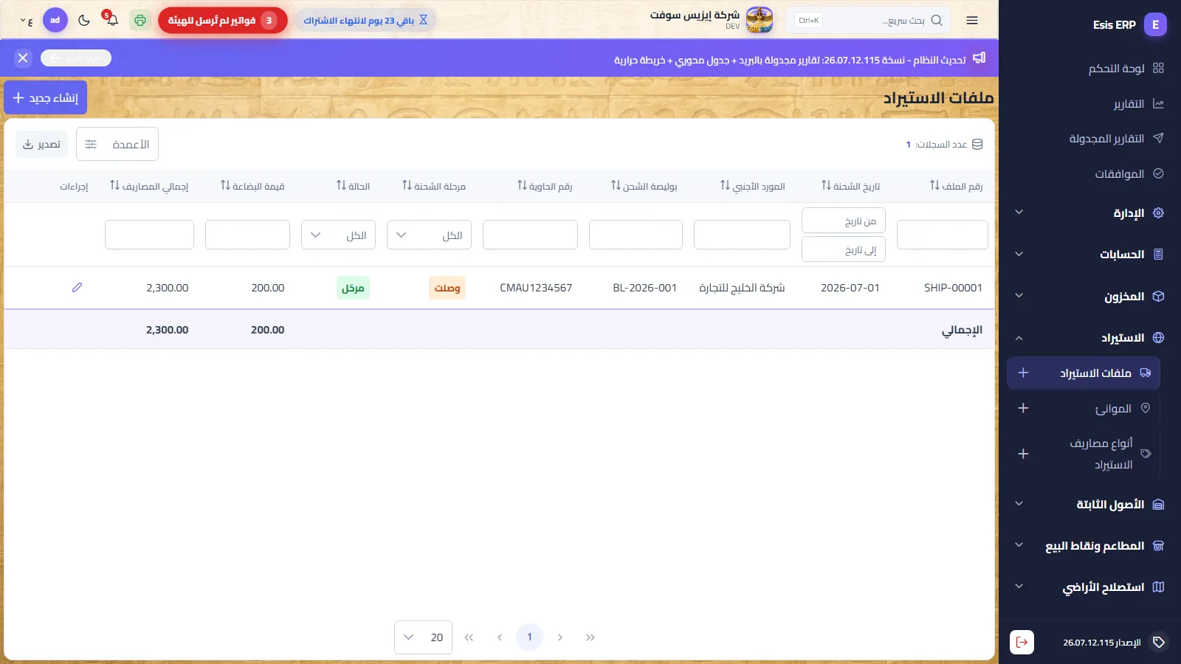This screenshot has width=1181, height=664.
Task: Click unsent invoices red badge button
Action: tap(223, 21)
